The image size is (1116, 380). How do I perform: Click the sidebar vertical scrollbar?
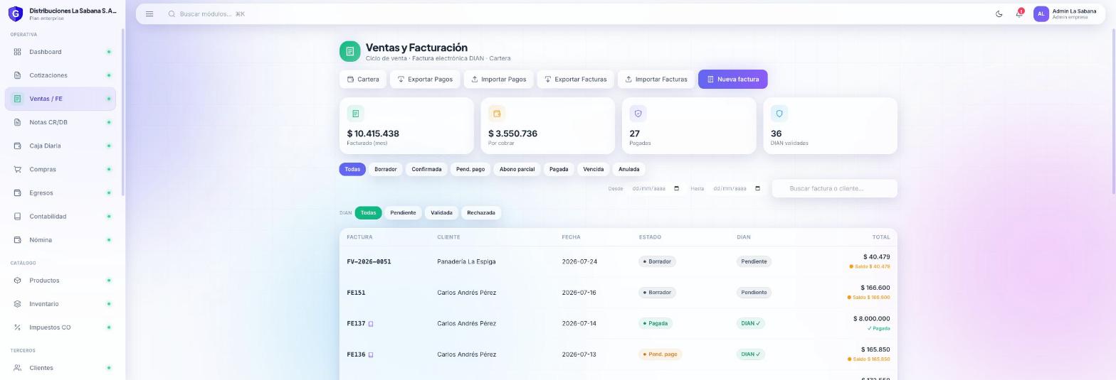[123, 112]
